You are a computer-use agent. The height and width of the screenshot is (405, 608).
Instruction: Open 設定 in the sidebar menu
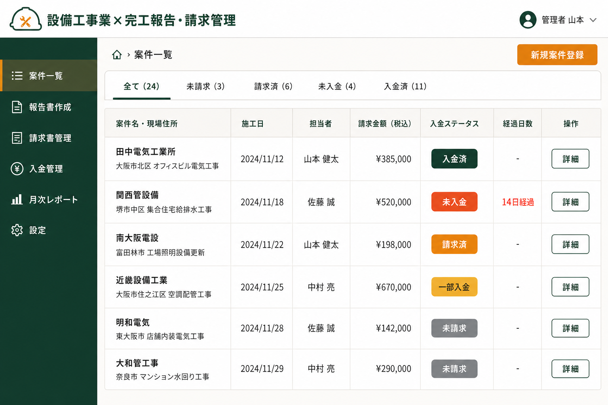coord(49,230)
